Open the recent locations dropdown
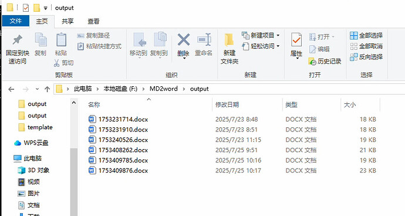 click(37, 89)
